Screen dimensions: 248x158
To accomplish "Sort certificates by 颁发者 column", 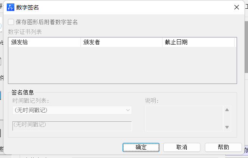I will 121,42.
